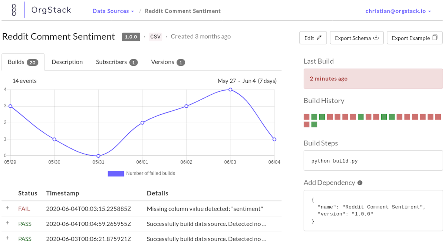Click the 06/03 data point on the chart
This screenshot has width=445, height=248.
coord(230,90)
